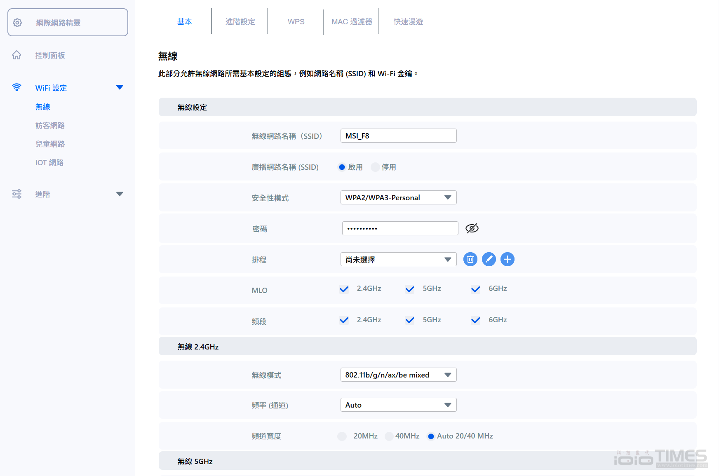Click the 進階 advanced settings sliders icon

click(x=16, y=194)
